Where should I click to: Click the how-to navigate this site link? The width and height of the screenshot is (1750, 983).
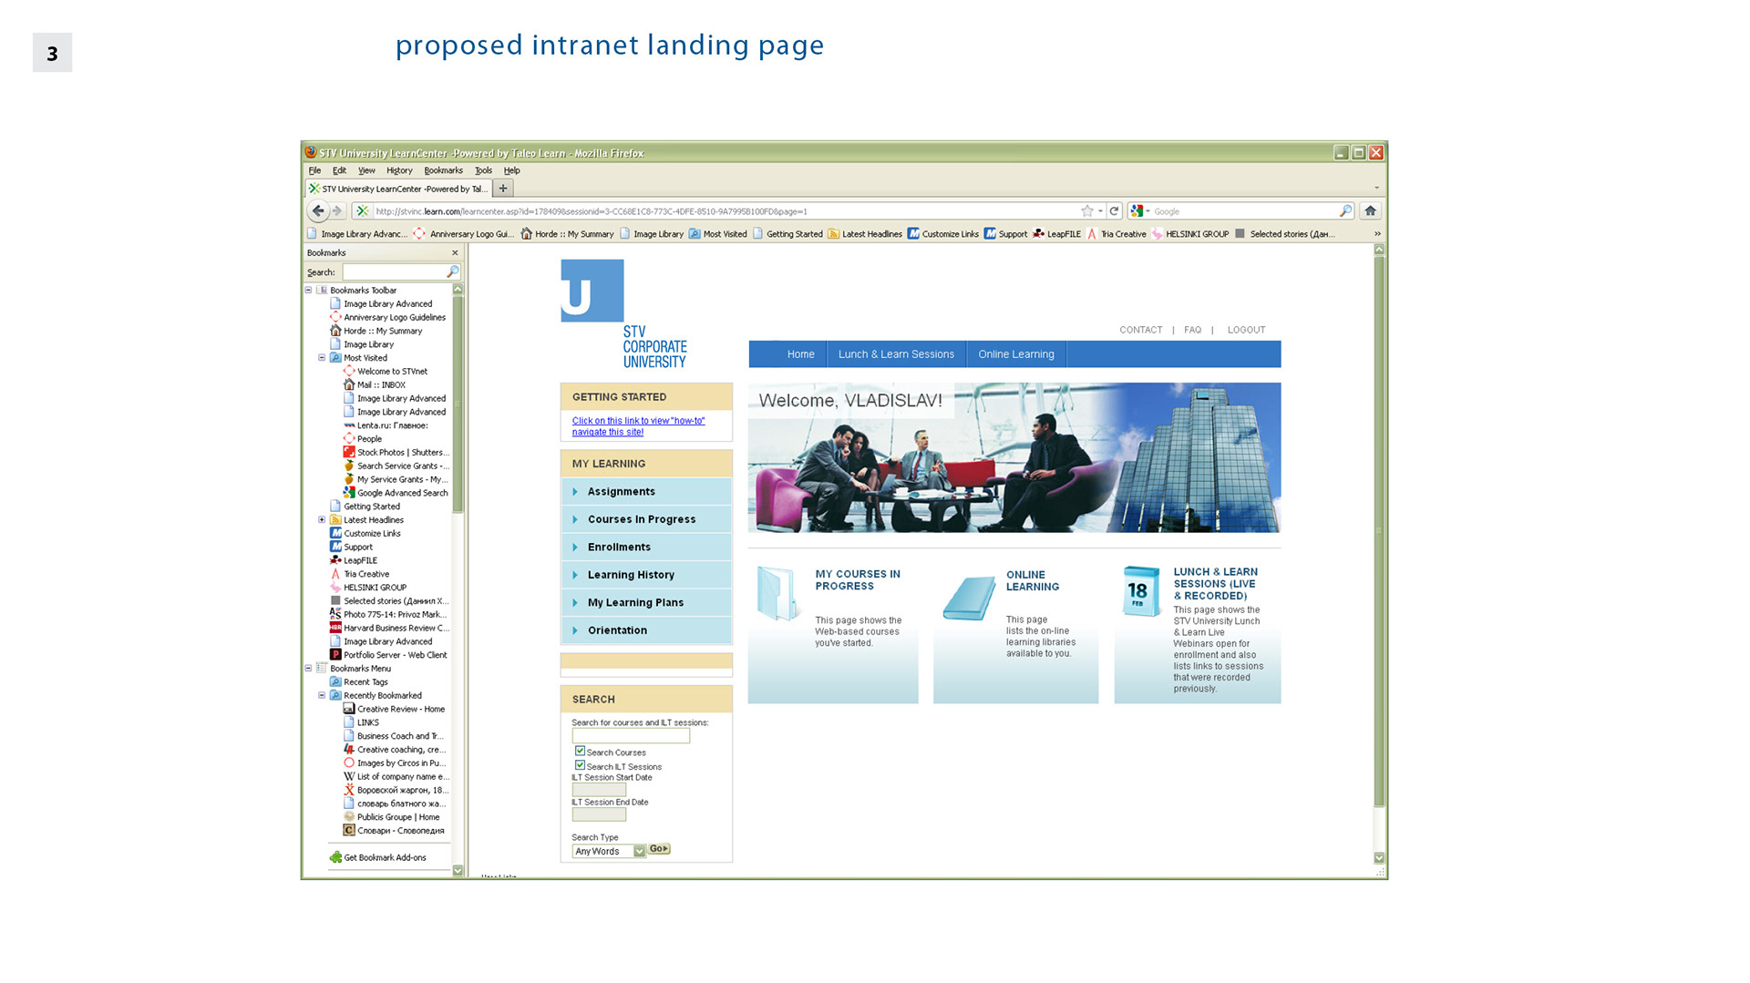point(638,426)
